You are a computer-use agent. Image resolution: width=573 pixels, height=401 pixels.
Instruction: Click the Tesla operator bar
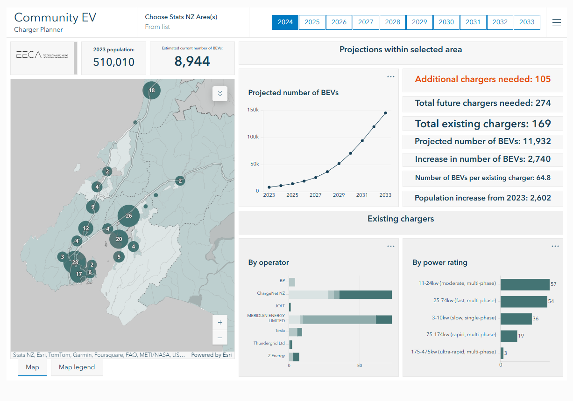296,332
